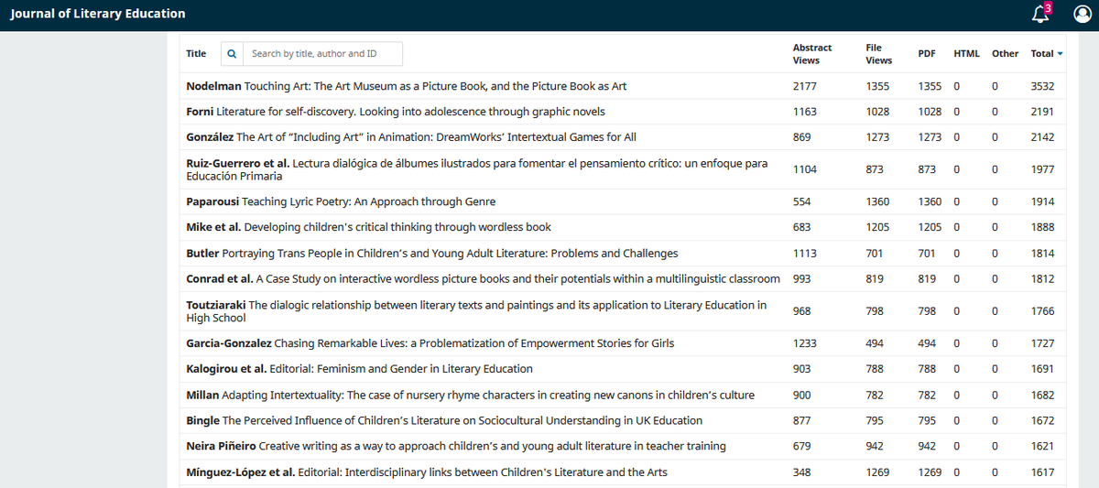Click abstract views value 869

click(x=801, y=137)
